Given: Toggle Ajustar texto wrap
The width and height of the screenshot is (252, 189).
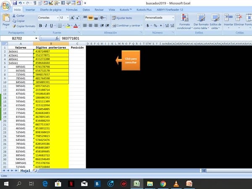Looking at the screenshot, I should coord(122,18).
